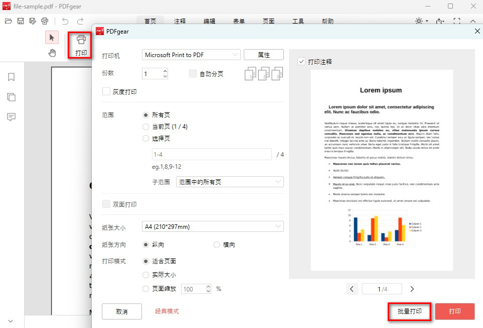Switch to the 注释 ribbon tab

179,21
